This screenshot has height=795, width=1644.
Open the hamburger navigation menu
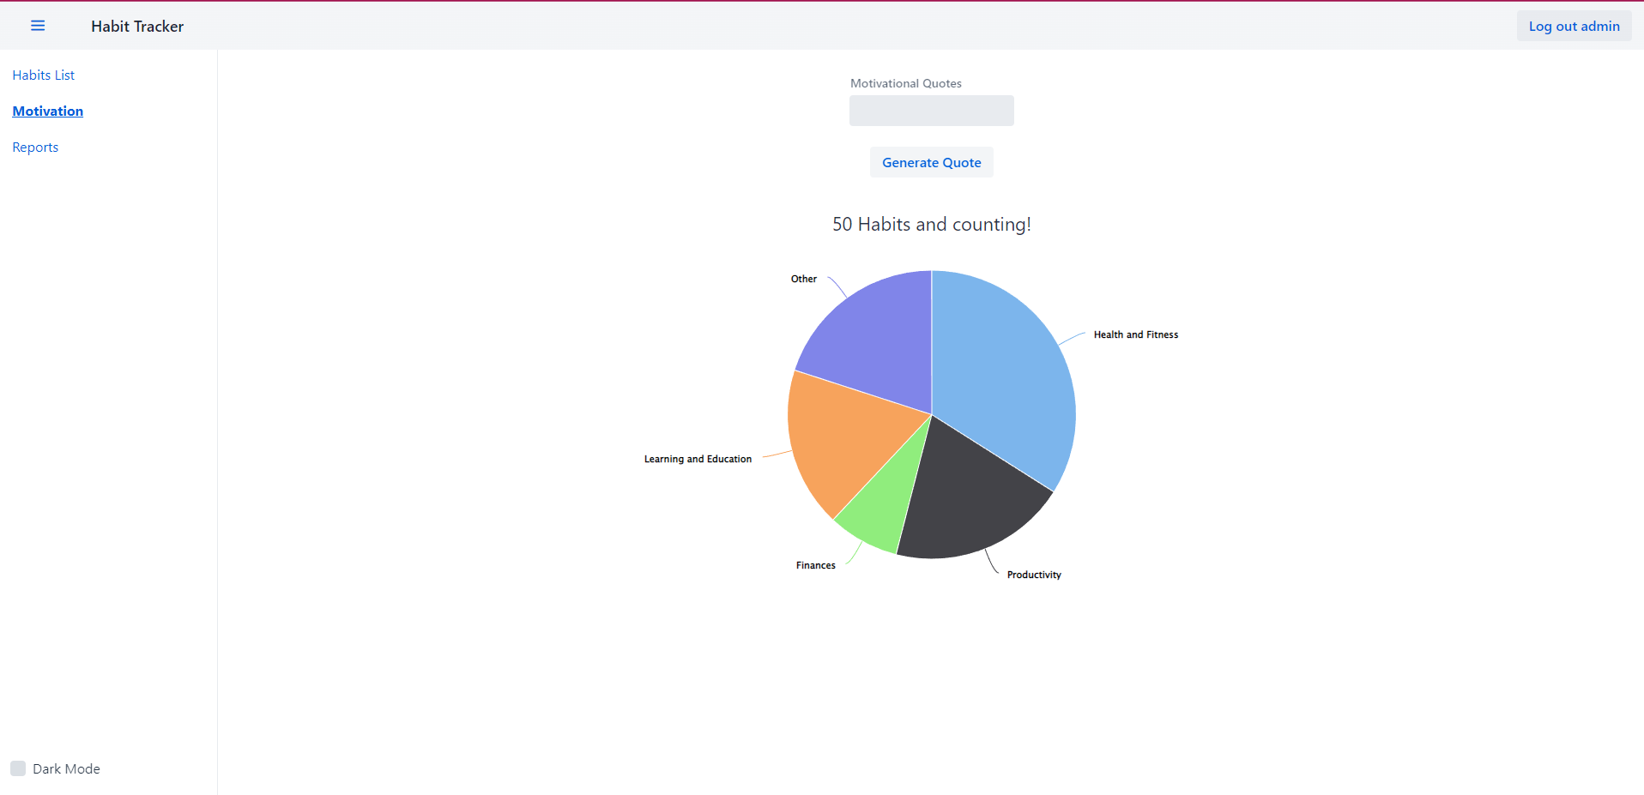(38, 25)
